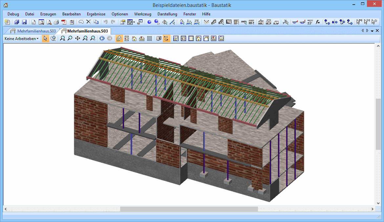The height and width of the screenshot is (222, 384).
Task: Click the delete X icon in toolbar
Action: tap(88, 22)
